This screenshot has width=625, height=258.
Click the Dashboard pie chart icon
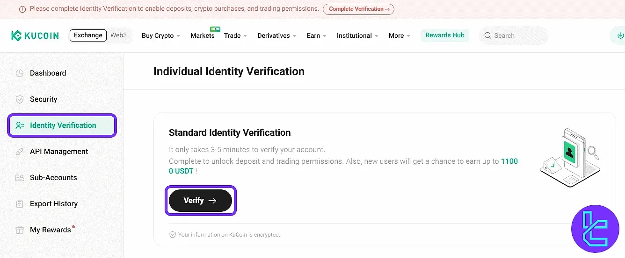point(20,73)
